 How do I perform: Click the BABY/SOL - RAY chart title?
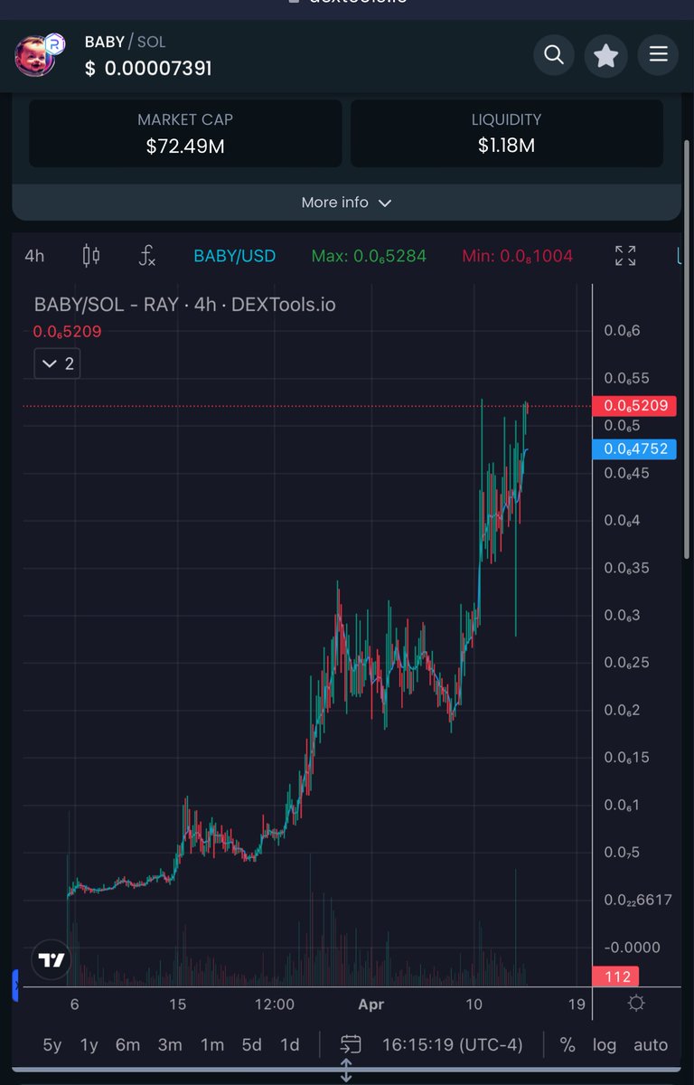[184, 305]
